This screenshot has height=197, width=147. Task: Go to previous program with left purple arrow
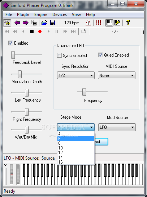17,23
